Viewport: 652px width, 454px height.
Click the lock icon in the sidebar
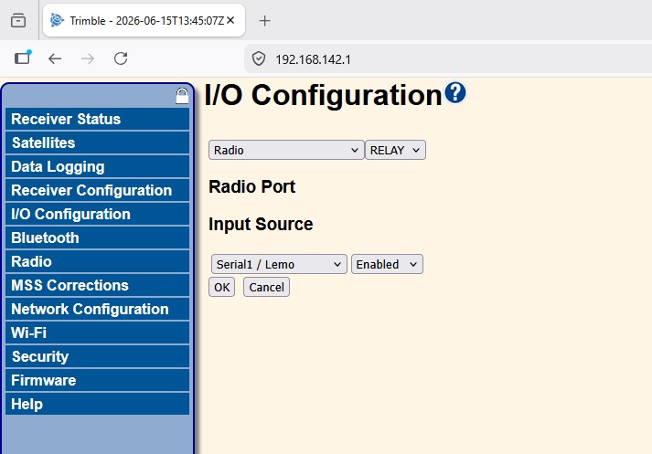[x=182, y=96]
